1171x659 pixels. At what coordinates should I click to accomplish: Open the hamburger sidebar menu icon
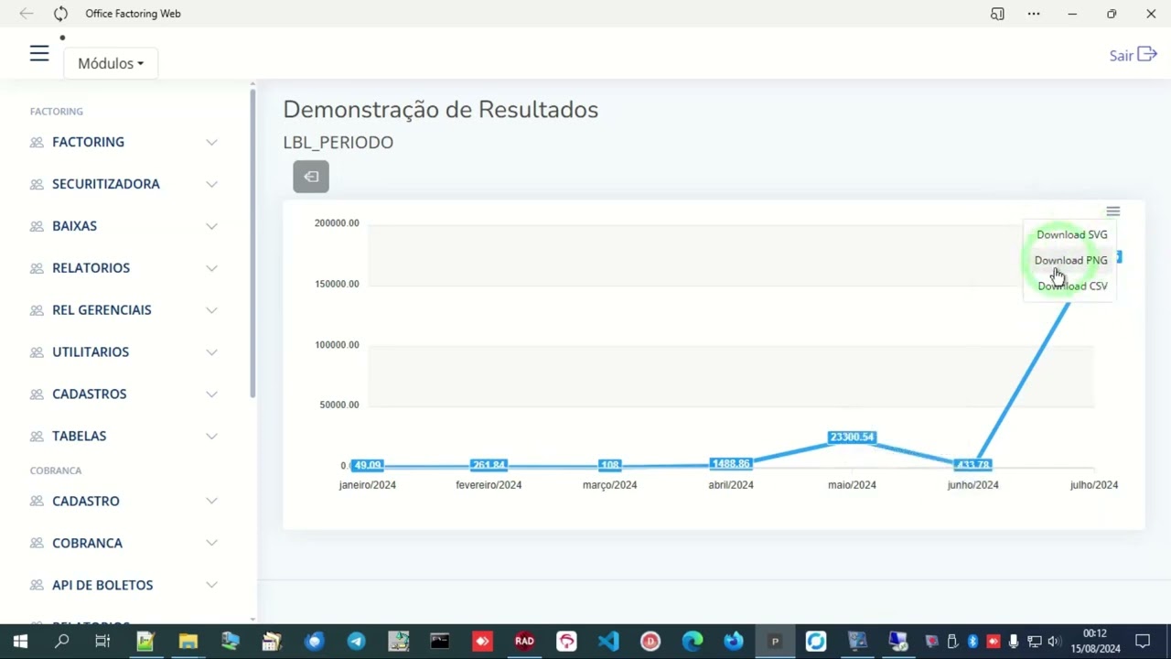[38, 54]
